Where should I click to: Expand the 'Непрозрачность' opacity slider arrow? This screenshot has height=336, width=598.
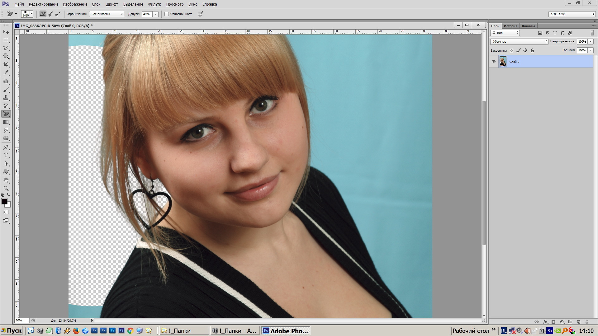(x=591, y=41)
